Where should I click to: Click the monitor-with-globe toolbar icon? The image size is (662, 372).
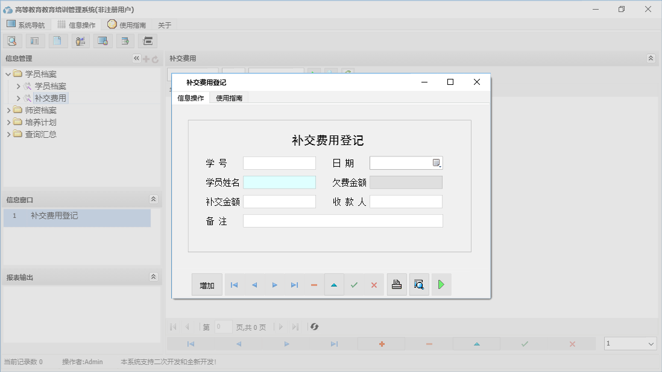[x=102, y=40]
